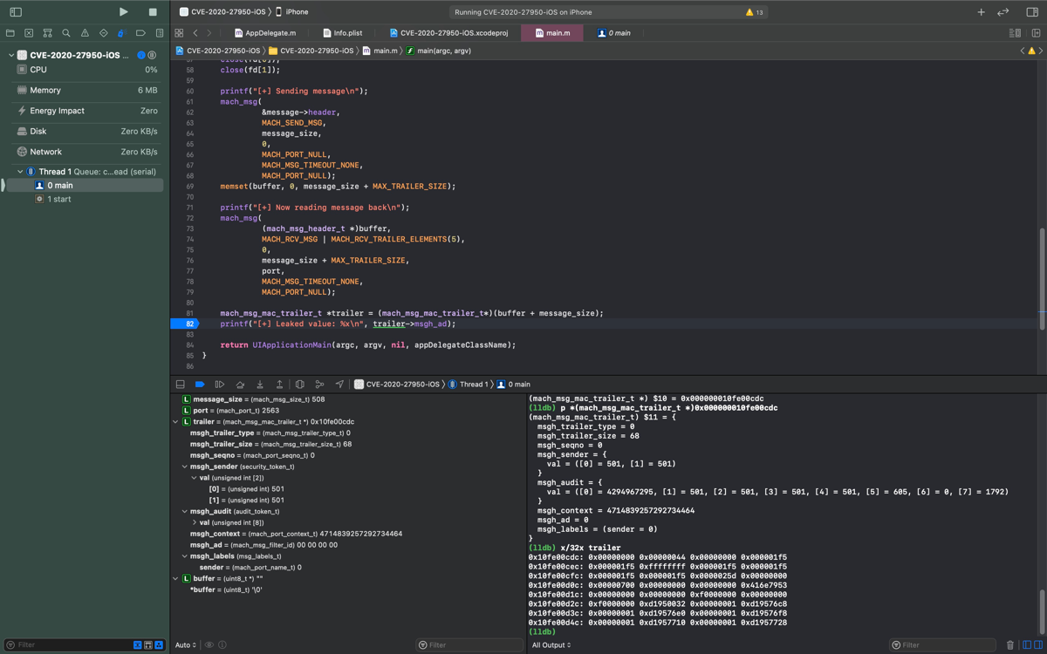Switch to the '0 main' tab
The height and width of the screenshot is (654, 1047).
(x=614, y=33)
